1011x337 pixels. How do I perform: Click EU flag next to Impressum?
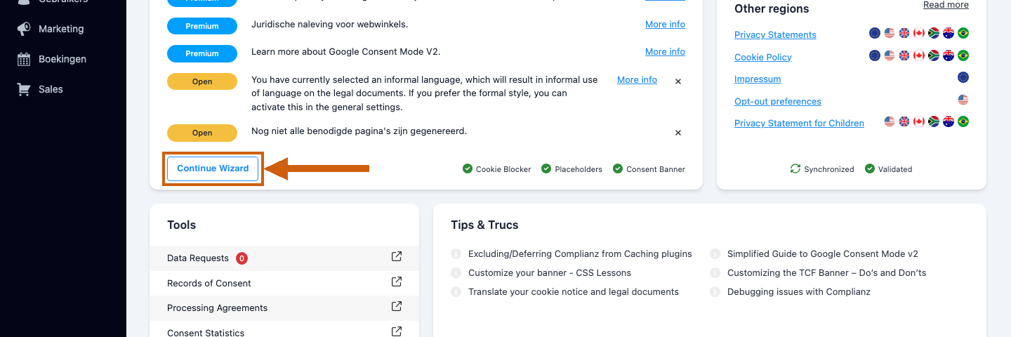(963, 77)
